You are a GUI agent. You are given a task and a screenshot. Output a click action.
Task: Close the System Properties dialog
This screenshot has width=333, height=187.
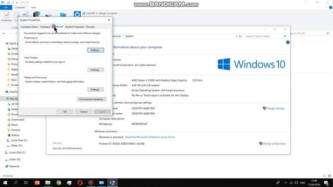tap(109, 20)
